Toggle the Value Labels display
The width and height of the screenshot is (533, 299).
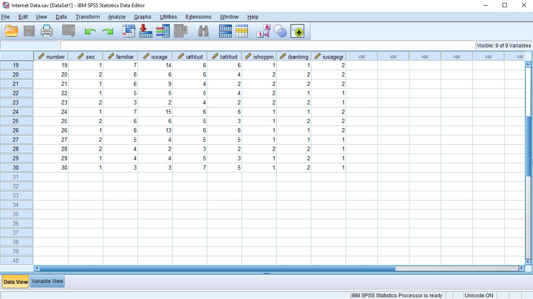click(262, 30)
